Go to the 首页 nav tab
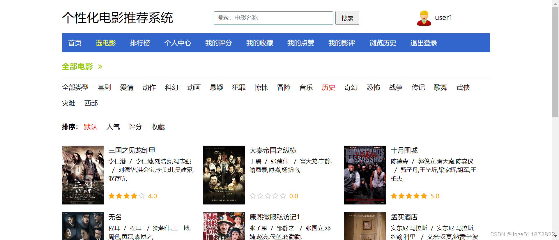The height and width of the screenshot is (240, 559). click(75, 43)
